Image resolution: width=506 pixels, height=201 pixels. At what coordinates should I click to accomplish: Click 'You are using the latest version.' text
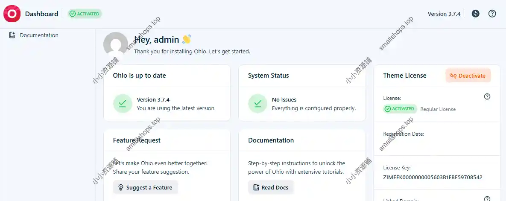tap(176, 108)
